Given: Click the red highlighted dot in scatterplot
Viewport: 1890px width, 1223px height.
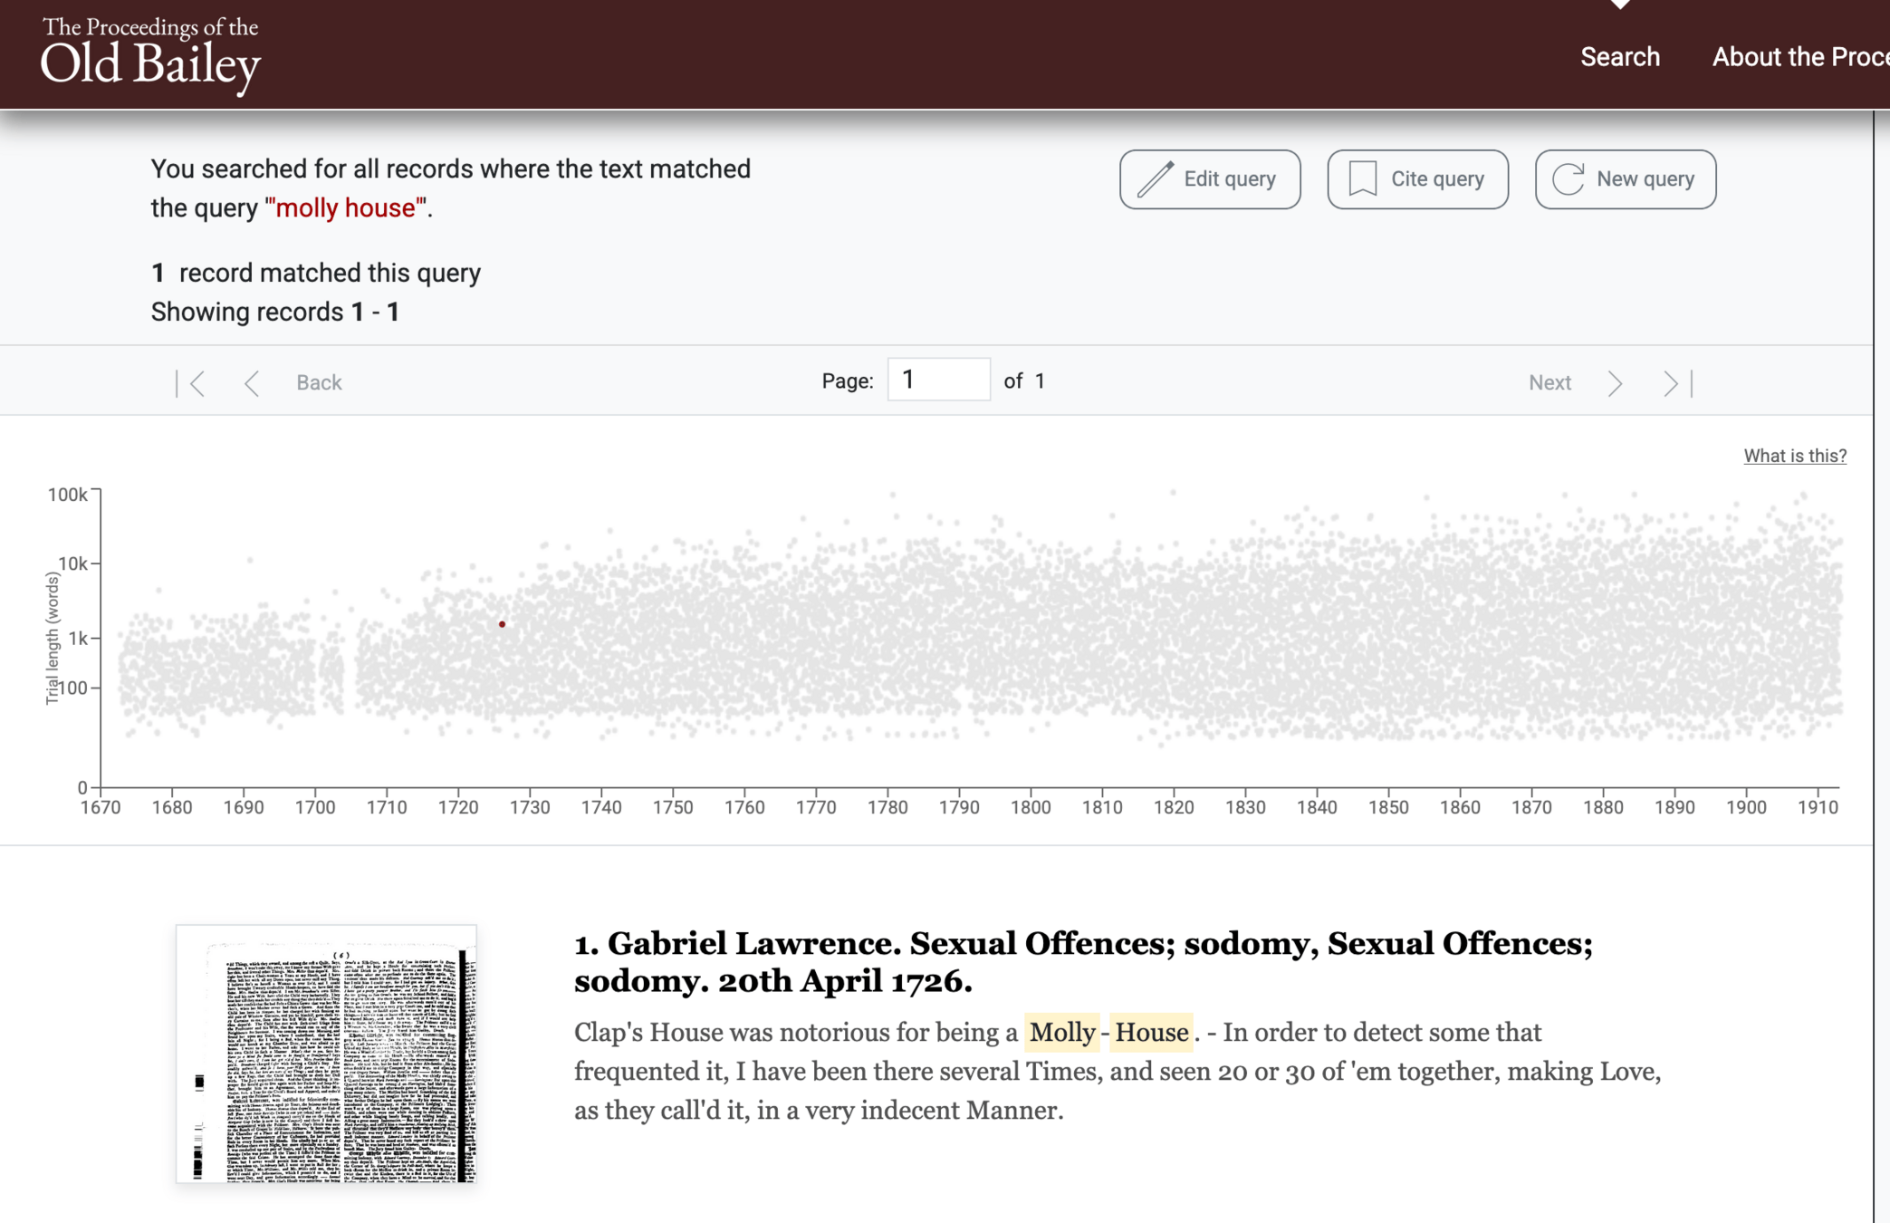Looking at the screenshot, I should [502, 624].
